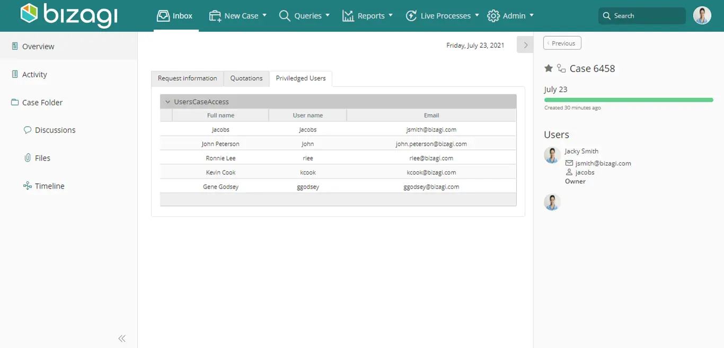The width and height of the screenshot is (724, 348).
Task: Click the Queries magnifier icon
Action: click(x=285, y=16)
